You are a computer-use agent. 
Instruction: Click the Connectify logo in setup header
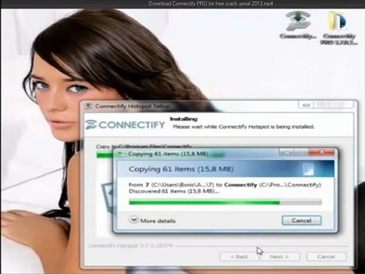pos(125,125)
